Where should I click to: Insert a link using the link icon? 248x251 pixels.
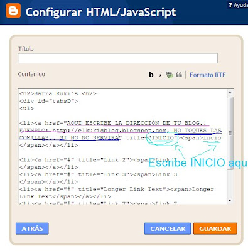(170, 75)
